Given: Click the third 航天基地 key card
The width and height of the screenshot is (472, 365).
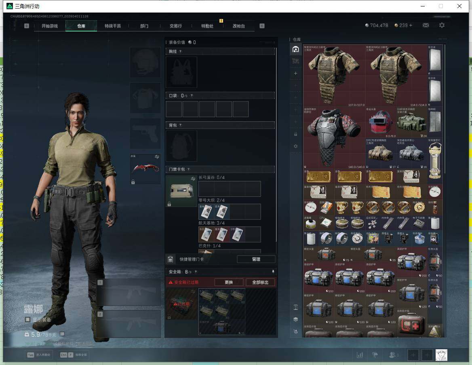Looking at the screenshot, I should point(237,234).
